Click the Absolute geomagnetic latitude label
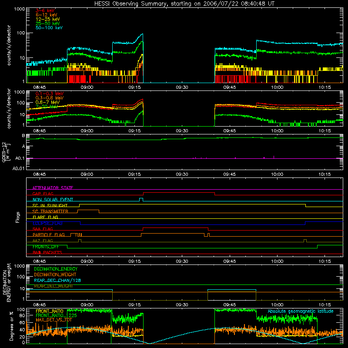The height and width of the screenshot is (348, 348). click(301, 311)
